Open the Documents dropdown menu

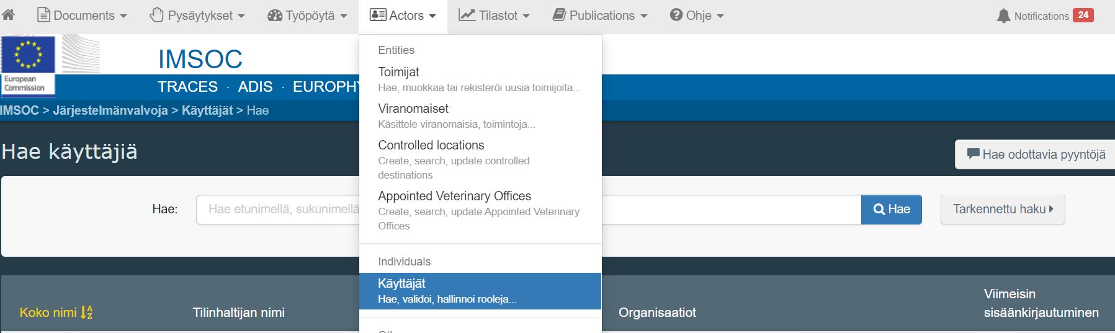coord(83,16)
